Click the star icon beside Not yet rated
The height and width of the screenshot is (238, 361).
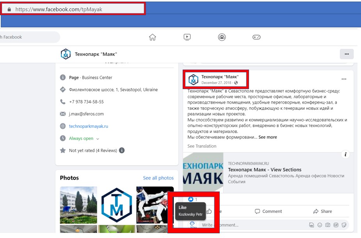click(62, 150)
